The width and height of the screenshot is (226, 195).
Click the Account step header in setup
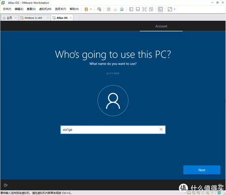point(161,26)
